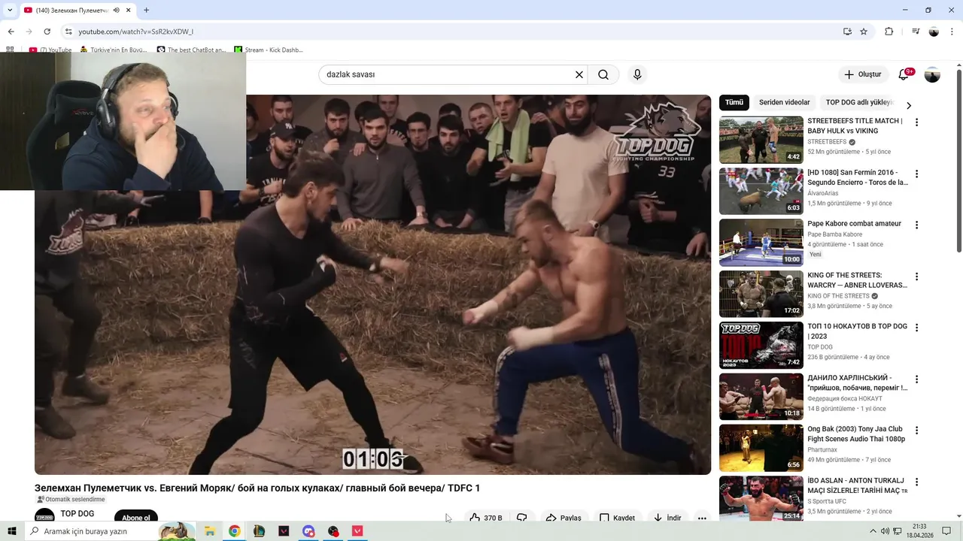963x541 pixels.
Task: Open more video actions (three dots)
Action: [702, 518]
